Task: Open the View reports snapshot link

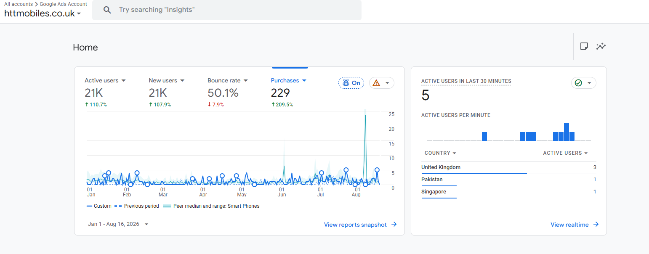Action: (x=355, y=225)
